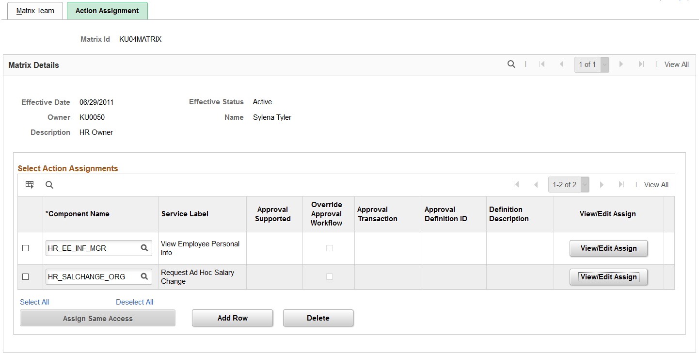Go to first row in Matrix Details
This screenshot has height=355, width=699.
click(x=542, y=64)
